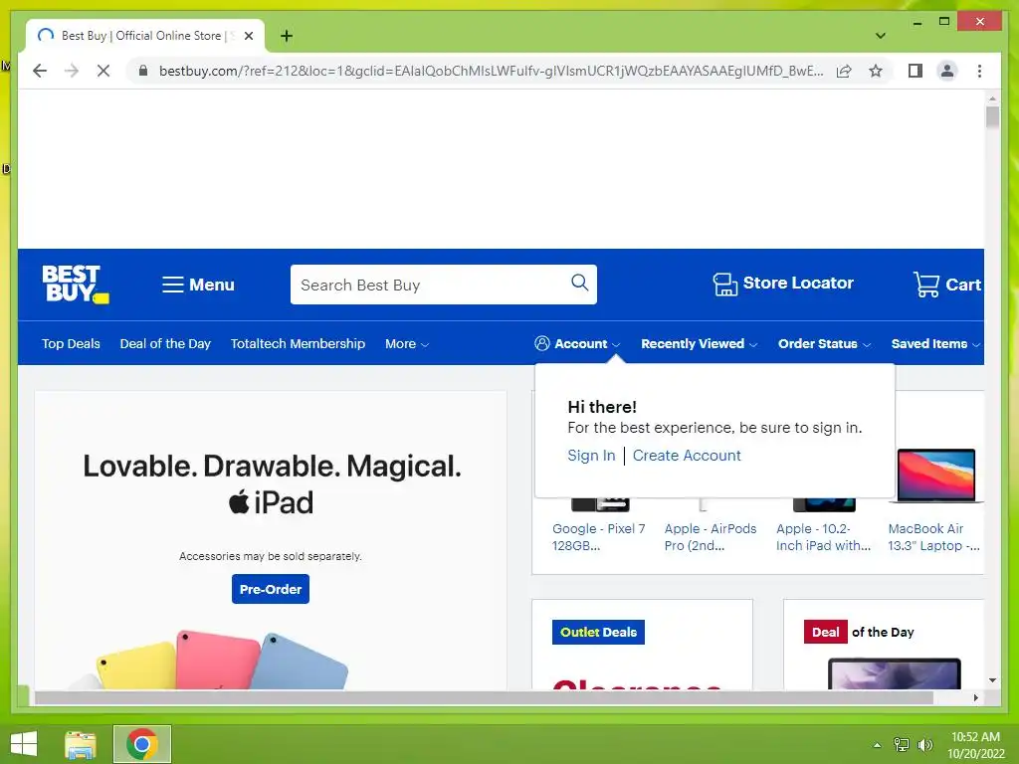Click the Create Account link
The height and width of the screenshot is (764, 1019).
point(687,456)
